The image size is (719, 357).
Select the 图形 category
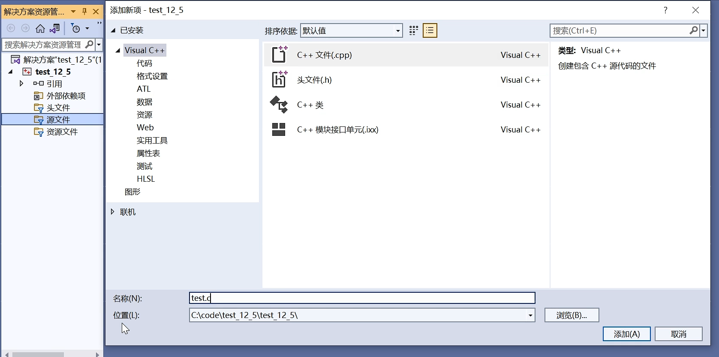click(x=132, y=192)
